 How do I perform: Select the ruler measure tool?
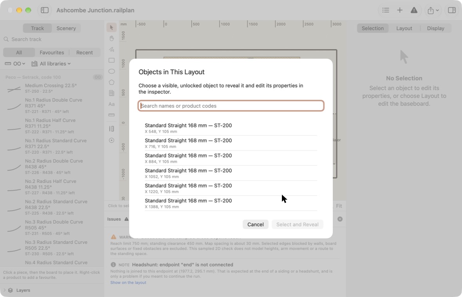click(x=111, y=115)
